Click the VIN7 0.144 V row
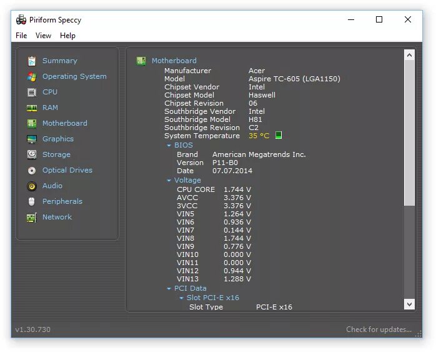Image resolution: width=436 pixels, height=352 pixels. click(x=214, y=231)
